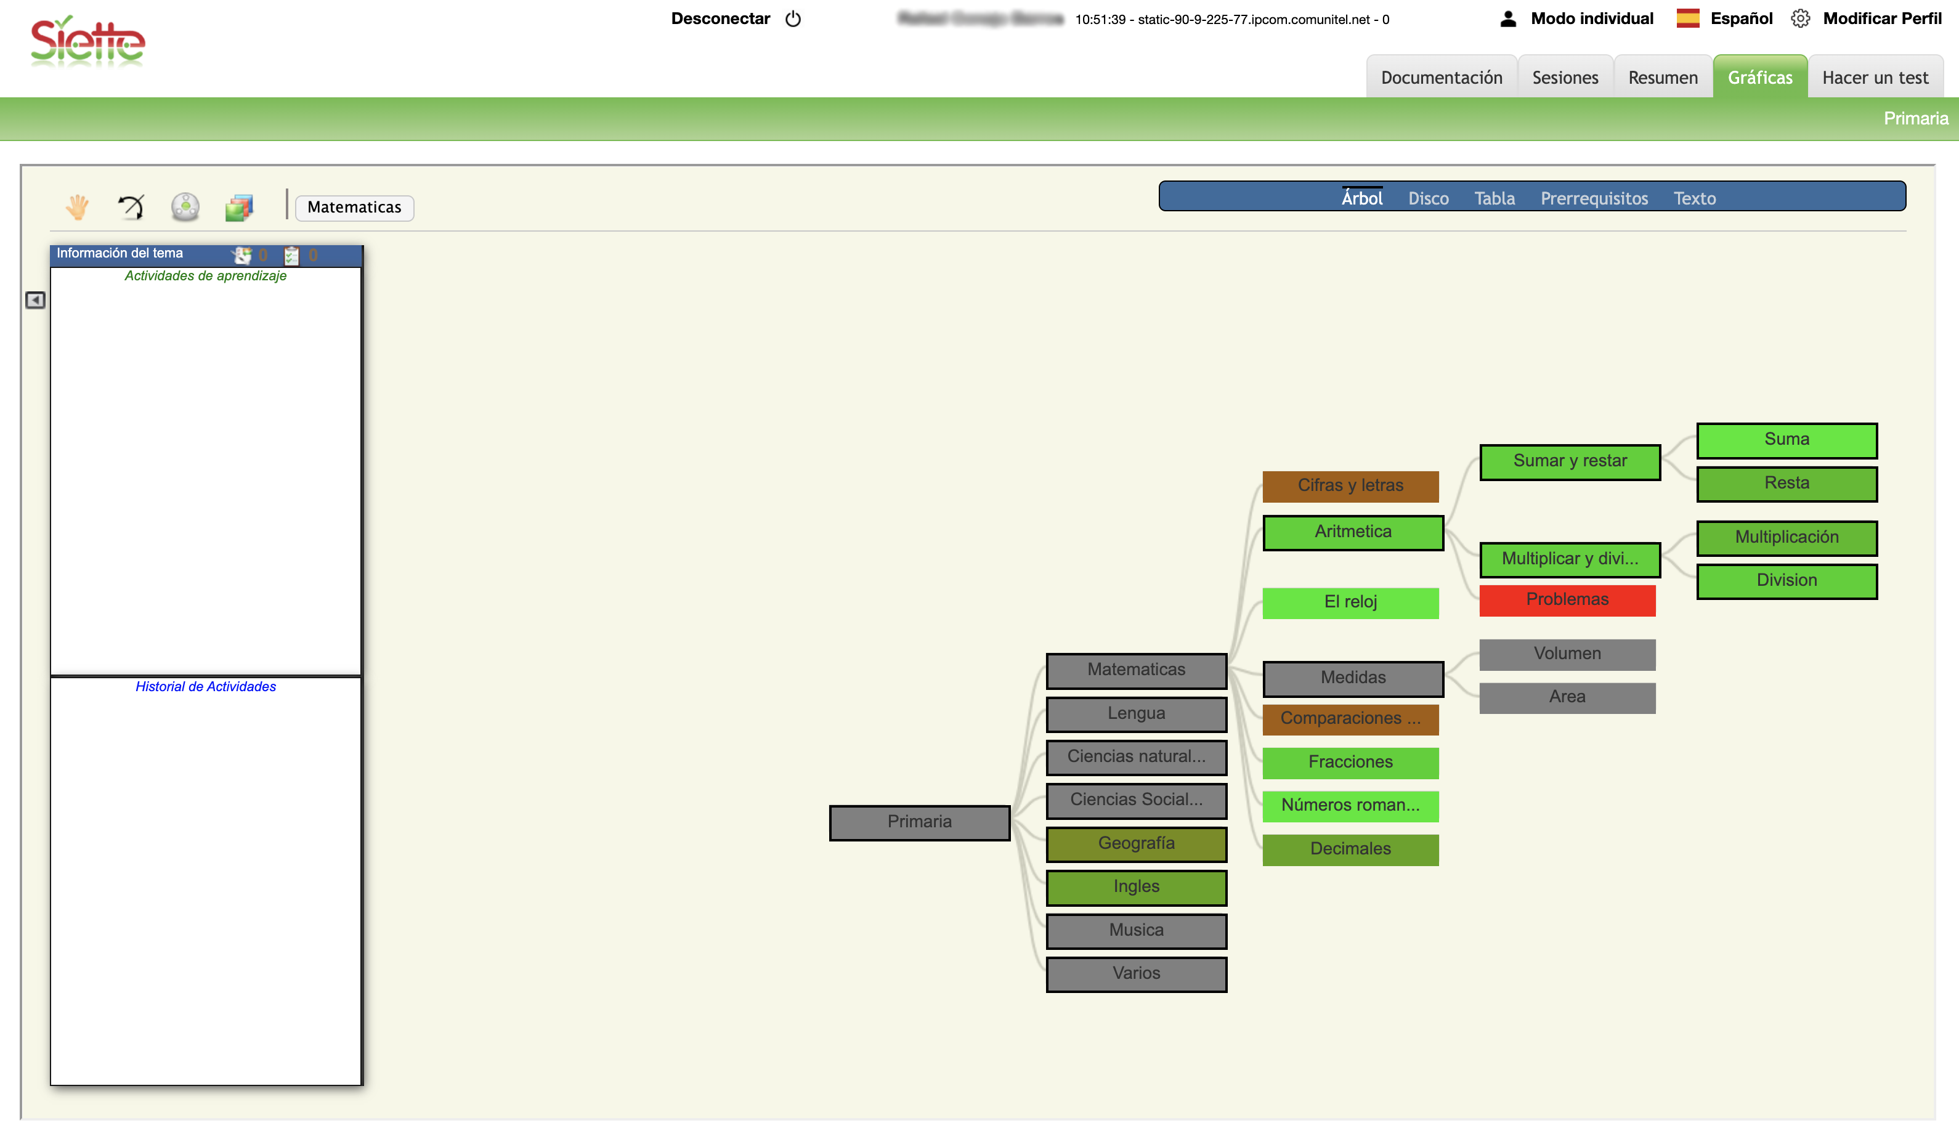Image resolution: width=1959 pixels, height=1131 pixels.
Task: Expand the Geografía topic node
Action: (x=1135, y=843)
